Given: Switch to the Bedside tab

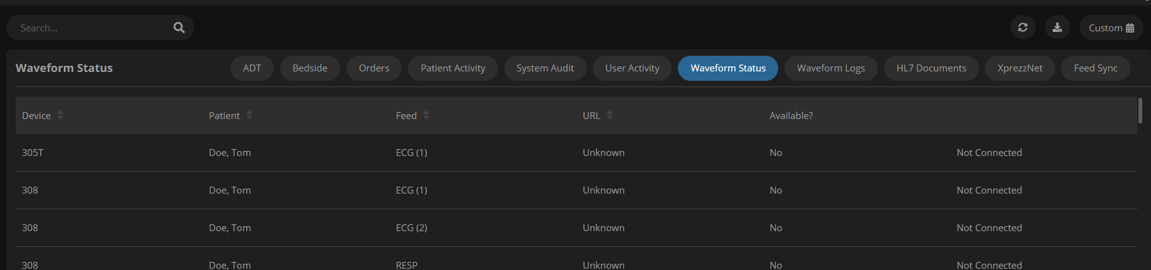Looking at the screenshot, I should pyautogui.click(x=310, y=68).
